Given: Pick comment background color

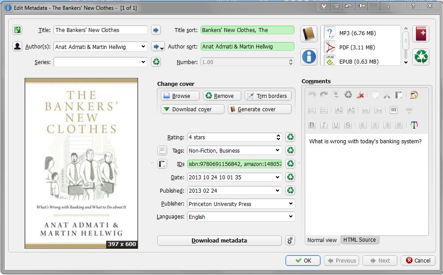Looking at the screenshot, I should (x=414, y=95).
